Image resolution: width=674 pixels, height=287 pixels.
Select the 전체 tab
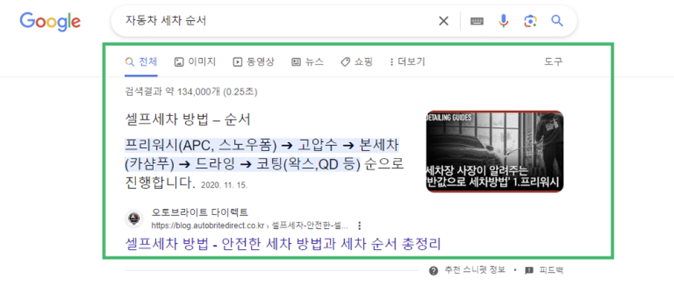click(141, 62)
